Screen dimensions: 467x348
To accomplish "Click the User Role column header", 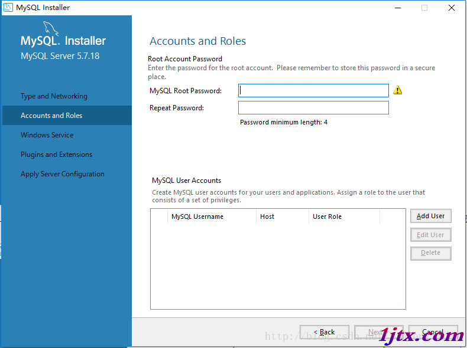I will pyautogui.click(x=344, y=216).
